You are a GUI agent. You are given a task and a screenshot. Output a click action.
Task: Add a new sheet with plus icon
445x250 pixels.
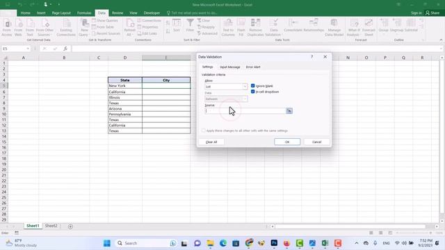click(x=70, y=226)
